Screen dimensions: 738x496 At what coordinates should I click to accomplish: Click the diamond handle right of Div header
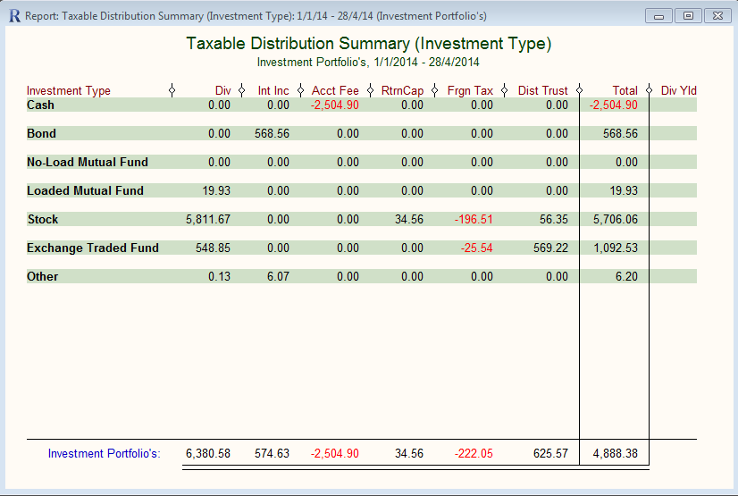241,90
